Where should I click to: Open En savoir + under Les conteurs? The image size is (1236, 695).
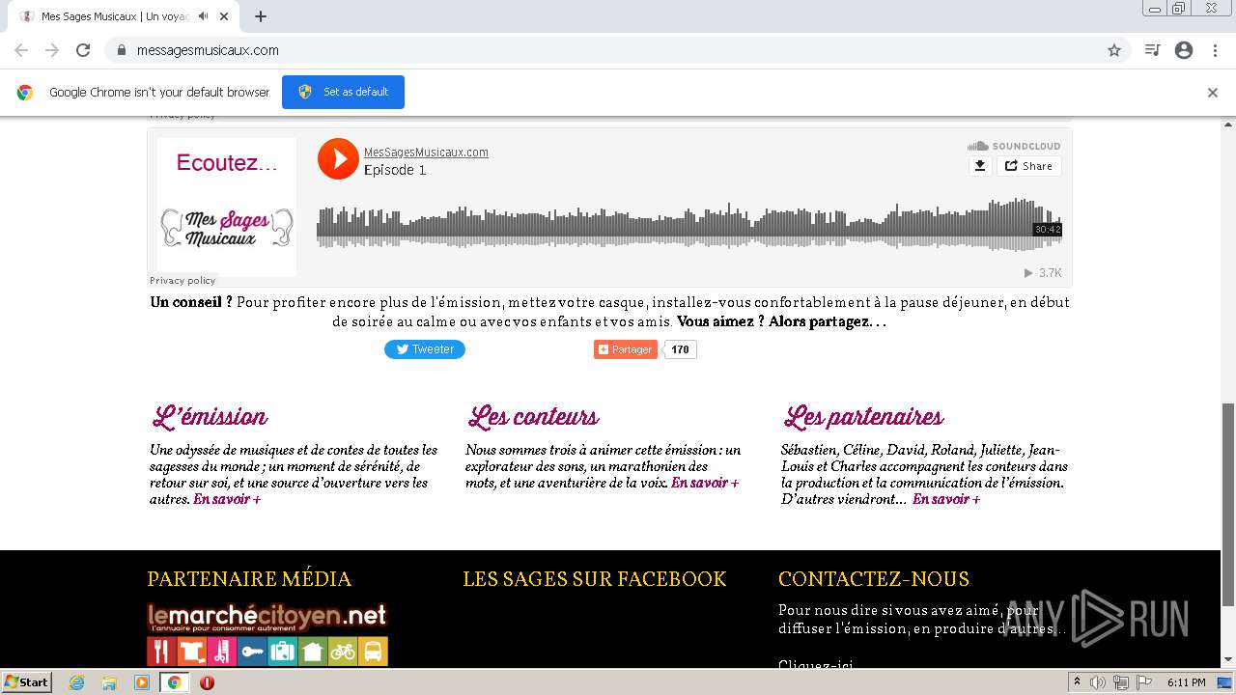pos(705,483)
